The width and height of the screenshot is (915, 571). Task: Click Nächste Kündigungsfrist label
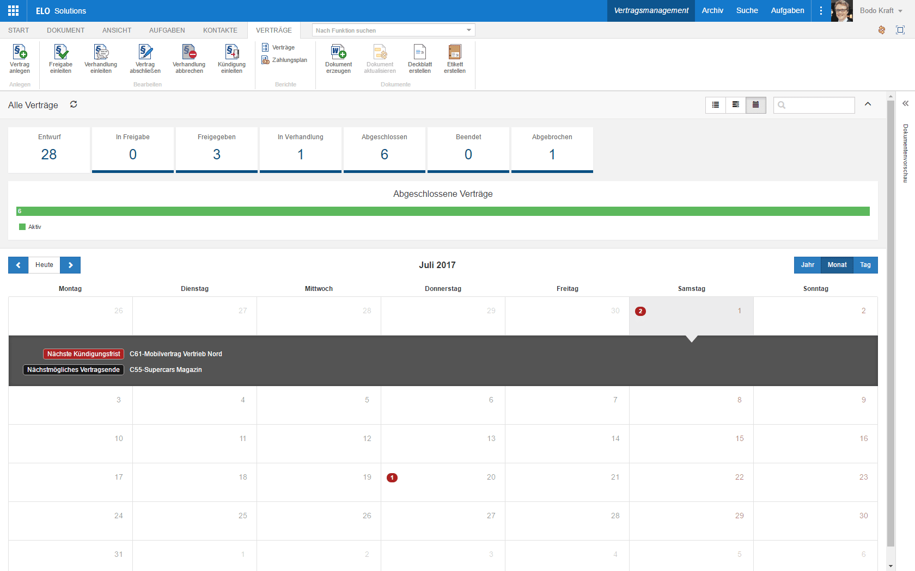(x=84, y=354)
